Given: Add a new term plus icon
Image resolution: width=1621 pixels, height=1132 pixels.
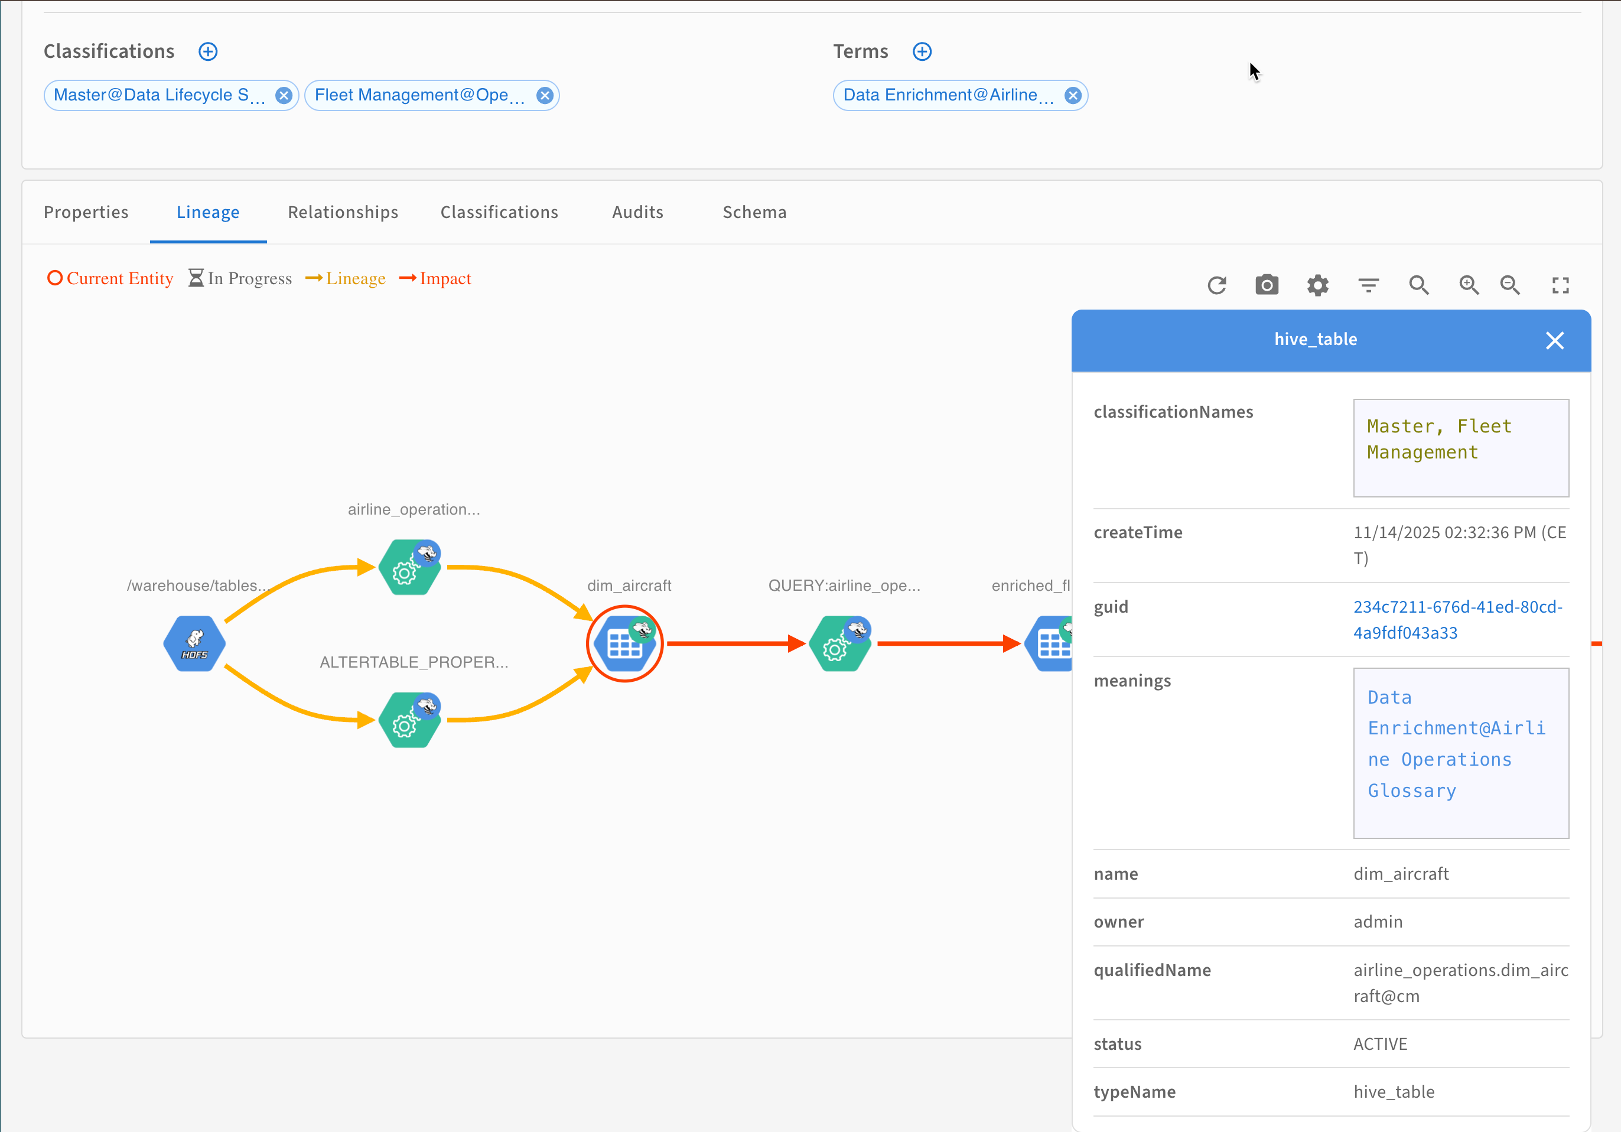Looking at the screenshot, I should click(x=922, y=51).
